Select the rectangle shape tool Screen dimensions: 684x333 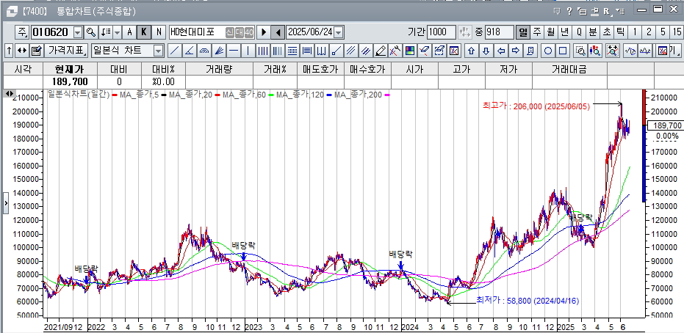(563, 51)
